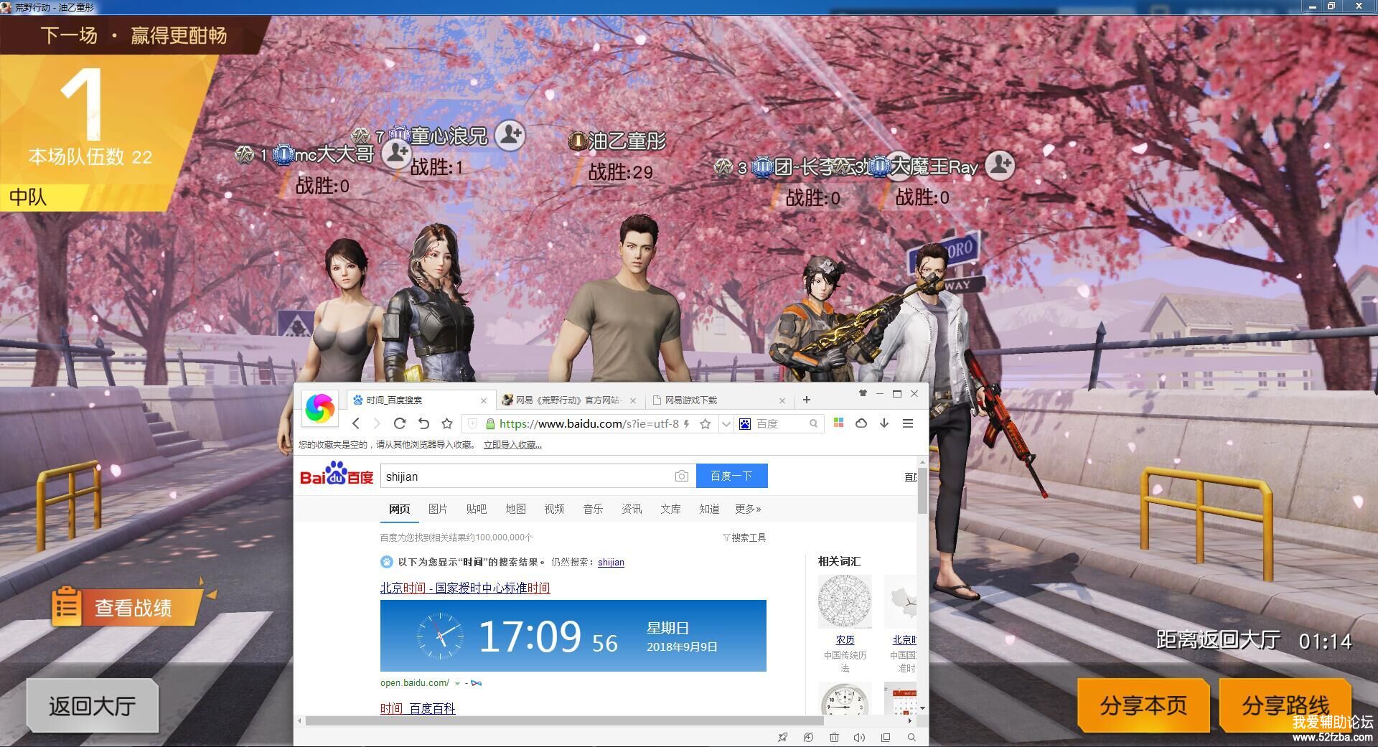Image resolution: width=1378 pixels, height=747 pixels.
Task: Open the 搜索工具 filter options
Action: click(x=744, y=537)
